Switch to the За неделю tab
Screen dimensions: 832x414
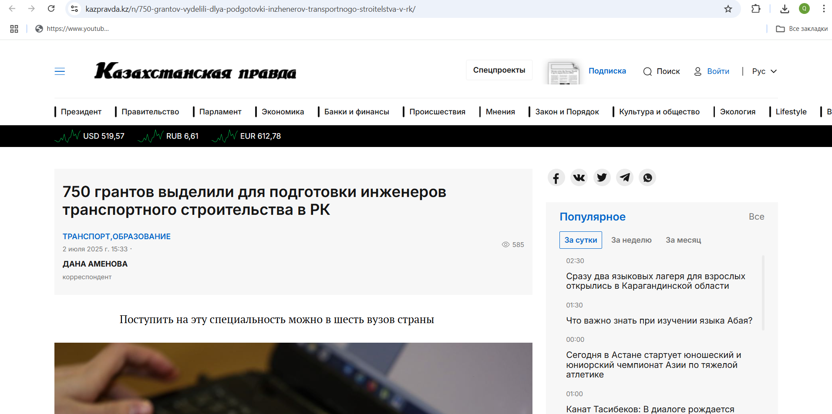631,240
